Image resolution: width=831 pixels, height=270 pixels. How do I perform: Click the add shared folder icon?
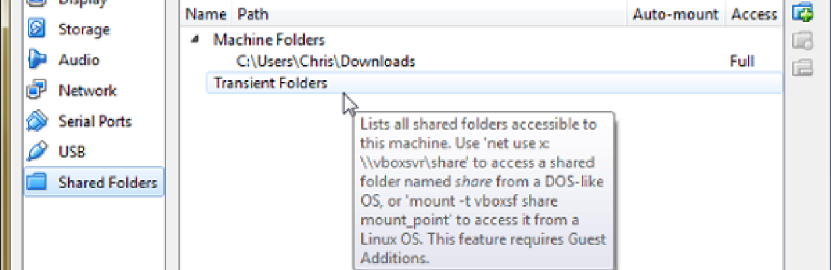802,13
